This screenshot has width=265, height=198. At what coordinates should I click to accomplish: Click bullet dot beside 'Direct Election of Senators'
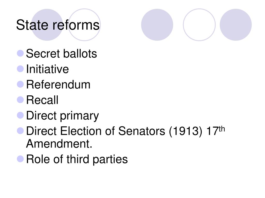pyautogui.click(x=20, y=131)
